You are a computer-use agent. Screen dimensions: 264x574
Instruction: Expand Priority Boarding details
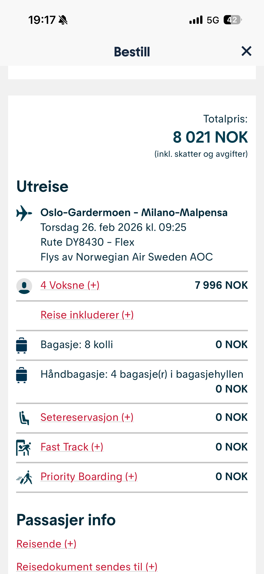tap(89, 476)
